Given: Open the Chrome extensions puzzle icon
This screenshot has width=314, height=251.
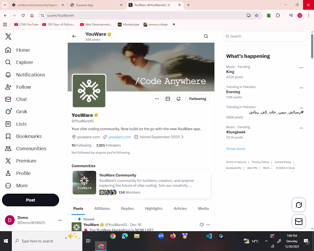Looking at the screenshot, I should tap(278, 15).
